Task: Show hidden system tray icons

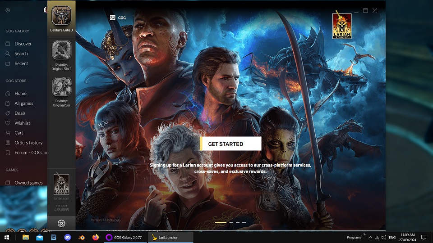Action: 370,237
